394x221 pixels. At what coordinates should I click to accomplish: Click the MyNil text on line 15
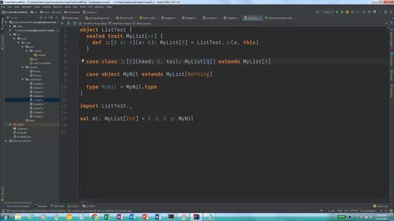[x=186, y=118]
